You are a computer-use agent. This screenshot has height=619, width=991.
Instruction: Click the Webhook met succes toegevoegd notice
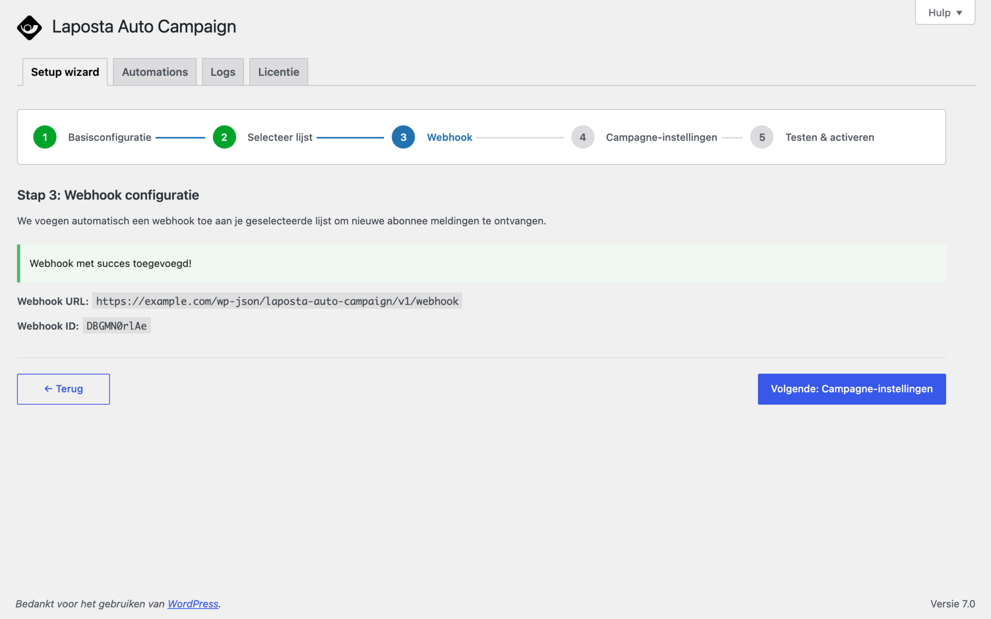pyautogui.click(x=481, y=264)
